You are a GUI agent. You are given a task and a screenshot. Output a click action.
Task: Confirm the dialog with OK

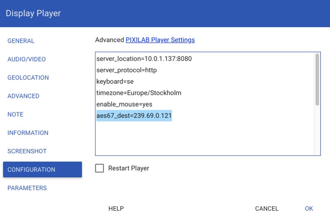[309, 209]
